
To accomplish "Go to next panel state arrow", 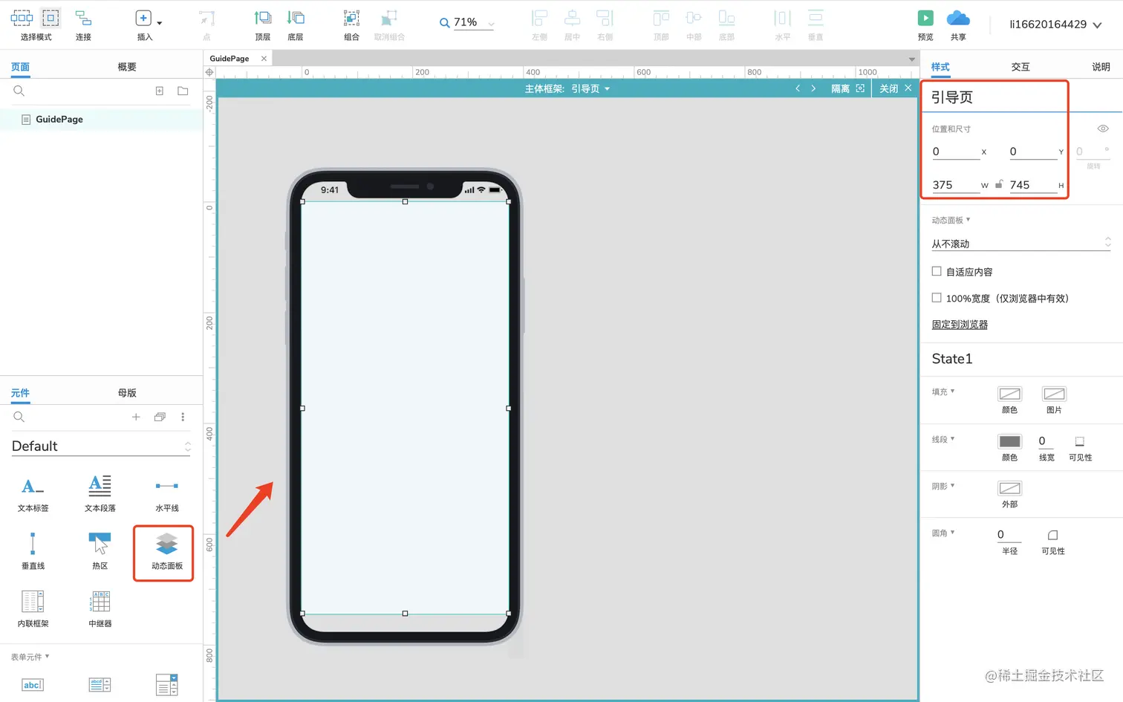I will point(813,88).
